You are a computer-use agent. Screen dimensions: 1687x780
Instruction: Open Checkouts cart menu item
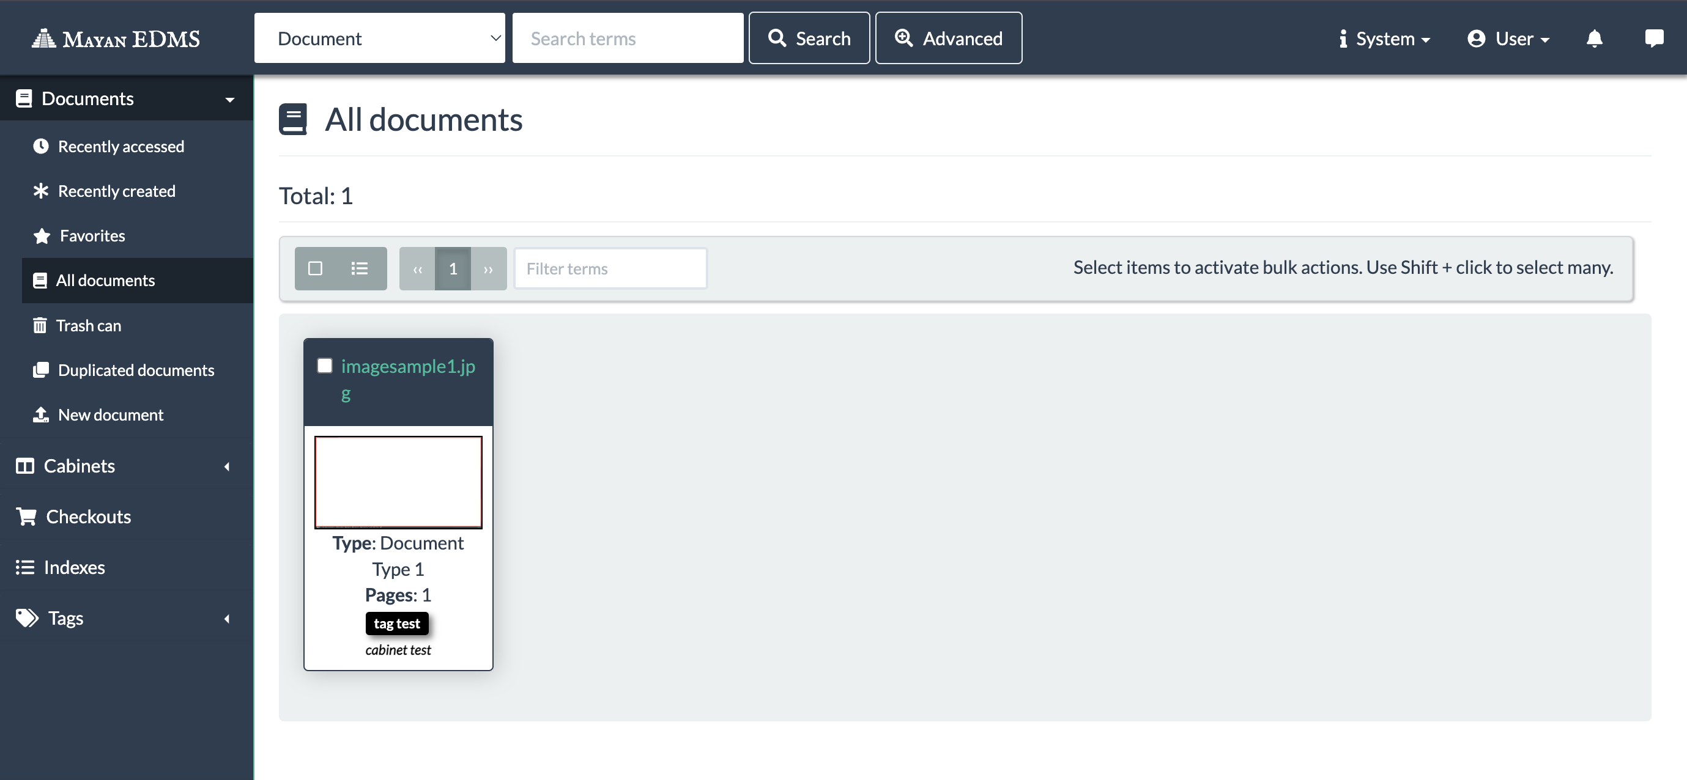(87, 517)
